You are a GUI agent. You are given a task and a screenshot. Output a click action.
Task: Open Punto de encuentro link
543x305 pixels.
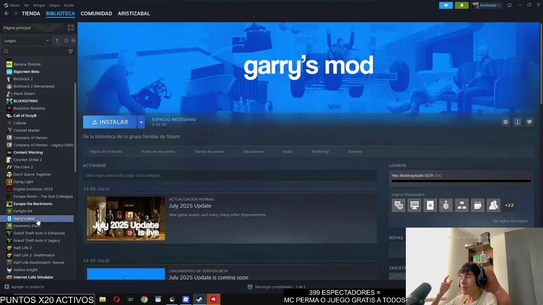pyautogui.click(x=158, y=152)
